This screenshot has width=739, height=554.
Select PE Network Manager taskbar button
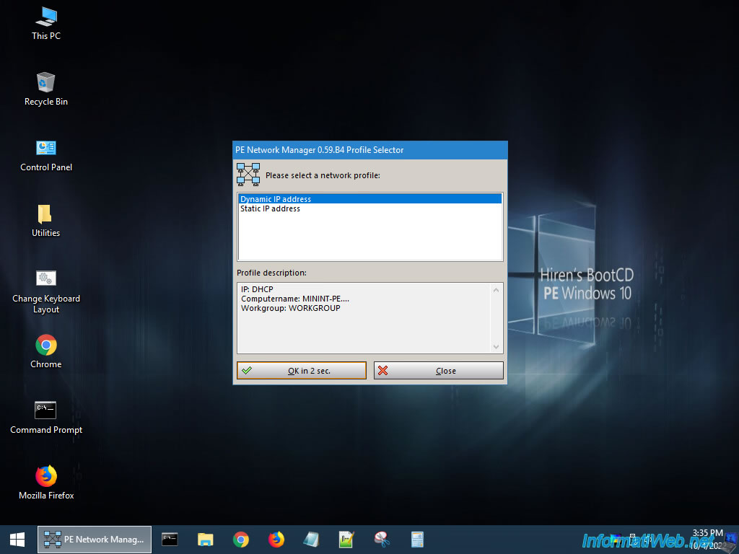point(95,540)
